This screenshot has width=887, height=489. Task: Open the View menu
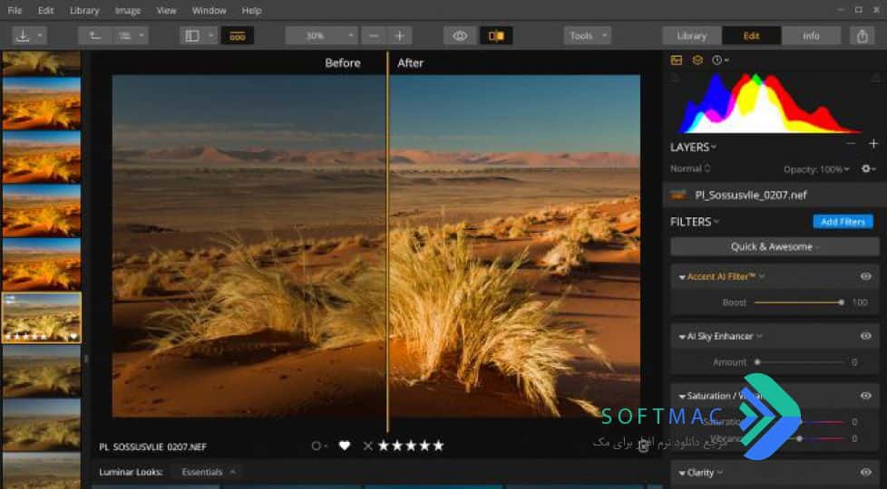[x=166, y=10]
